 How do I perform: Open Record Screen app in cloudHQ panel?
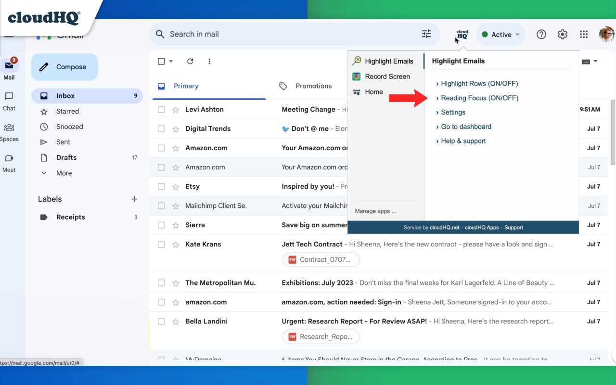tap(381, 77)
